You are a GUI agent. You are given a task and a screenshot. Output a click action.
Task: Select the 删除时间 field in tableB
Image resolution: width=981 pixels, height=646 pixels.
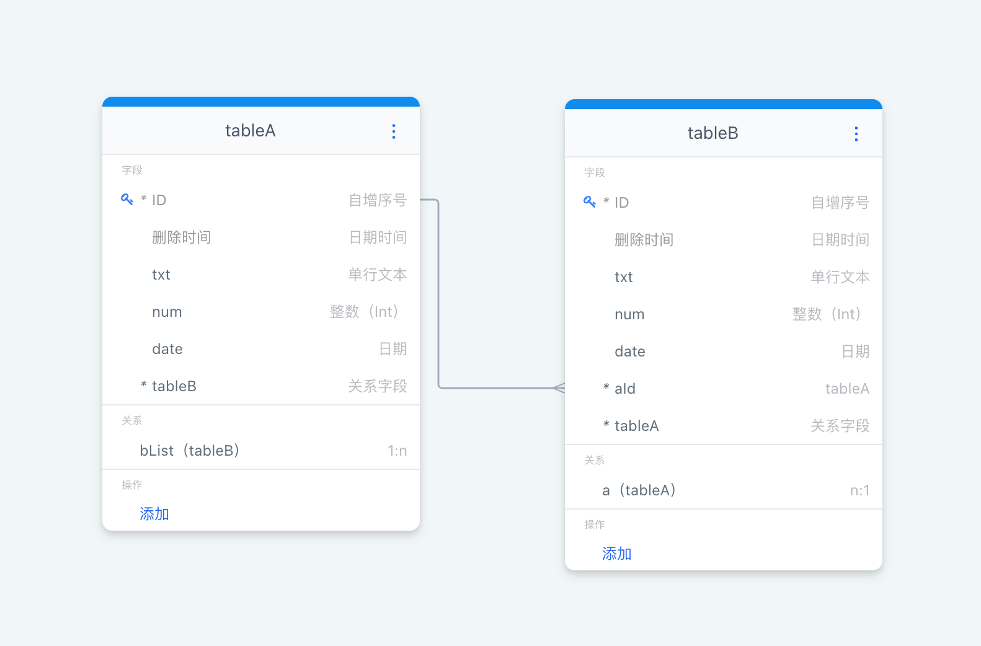(x=724, y=240)
